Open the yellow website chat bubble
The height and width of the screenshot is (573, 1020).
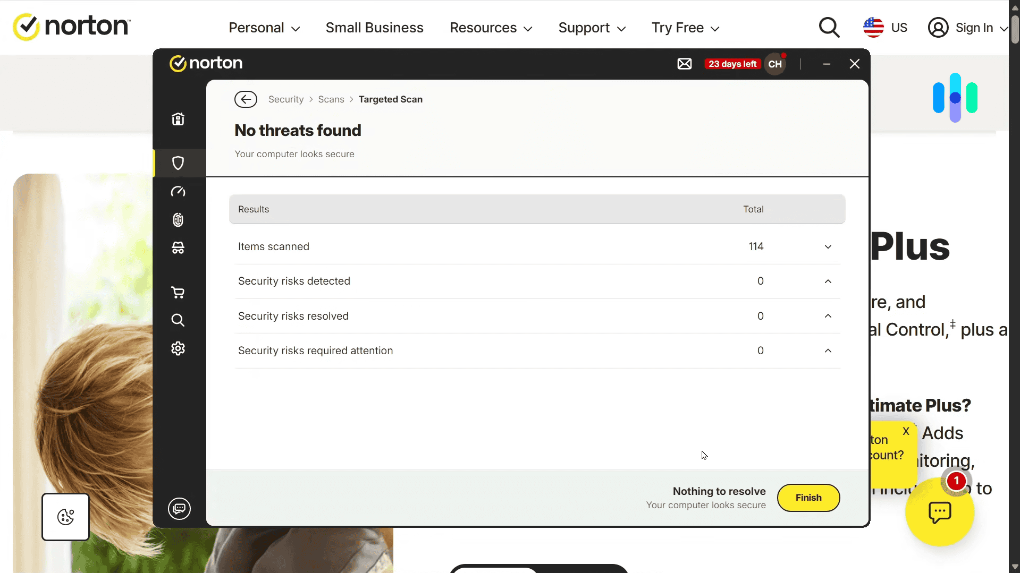pyautogui.click(x=940, y=512)
